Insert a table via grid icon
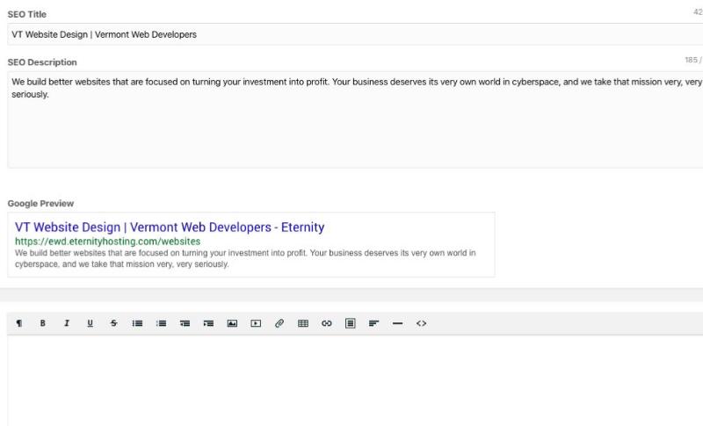This screenshot has width=703, height=426. coord(303,323)
